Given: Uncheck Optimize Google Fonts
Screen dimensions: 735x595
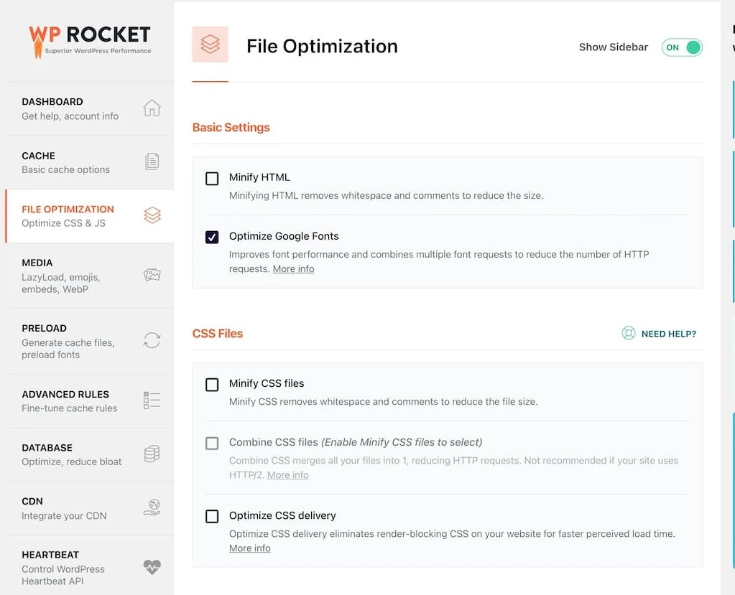Looking at the screenshot, I should pyautogui.click(x=212, y=238).
